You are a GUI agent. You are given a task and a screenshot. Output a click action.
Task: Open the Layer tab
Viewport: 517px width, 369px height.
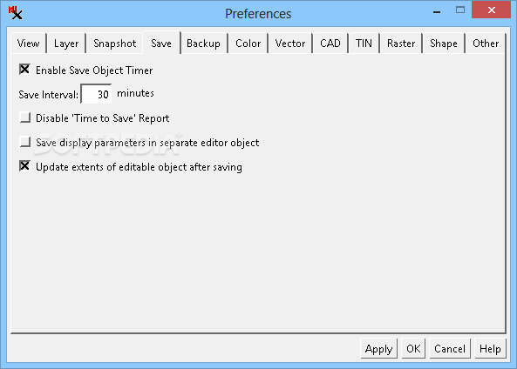[x=66, y=44]
